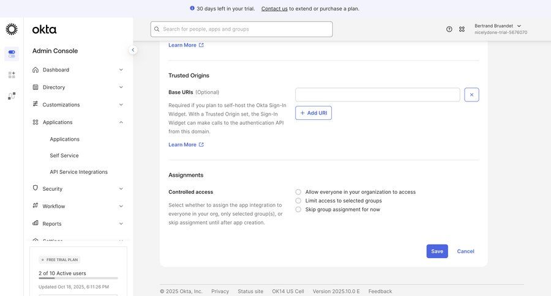Select Allow everyone in your organization to access

(298, 191)
